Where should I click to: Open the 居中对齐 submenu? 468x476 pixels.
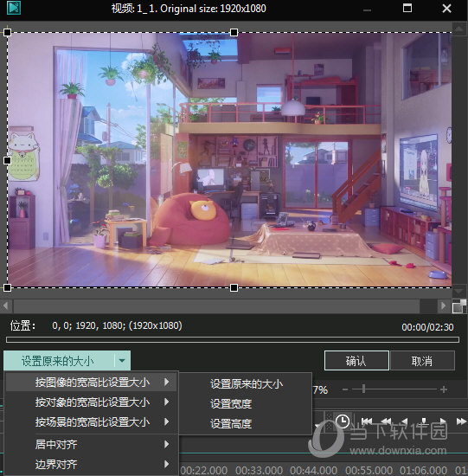coord(91,445)
